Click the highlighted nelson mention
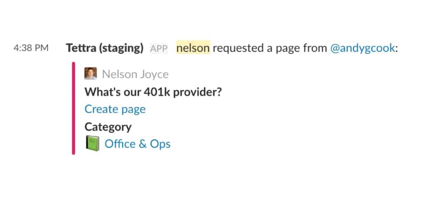The image size is (435, 212). (193, 48)
